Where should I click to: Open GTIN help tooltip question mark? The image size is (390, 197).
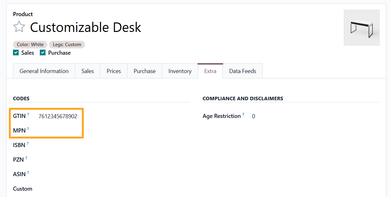28,114
